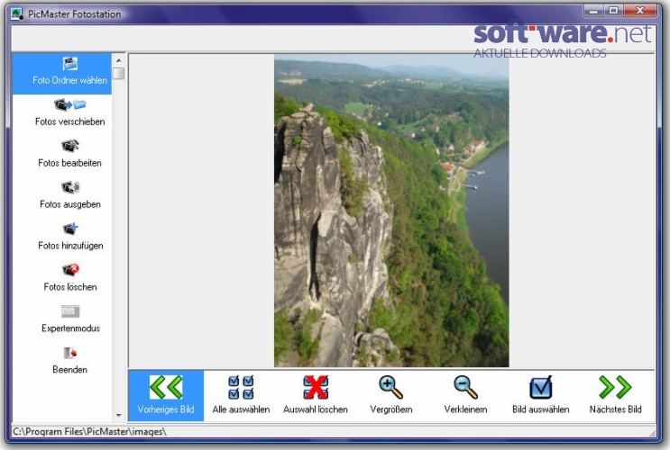Open Fotos verschieben in sidebar
This screenshot has height=450, width=670.
point(69,113)
